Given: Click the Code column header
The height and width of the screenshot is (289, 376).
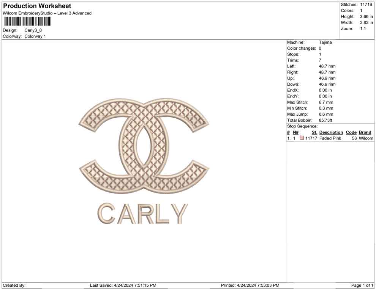Looking at the screenshot, I should tap(351, 132).
